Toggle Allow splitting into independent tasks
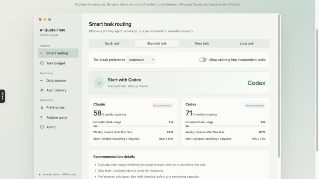The width and height of the screenshot is (319, 179). (x=203, y=60)
